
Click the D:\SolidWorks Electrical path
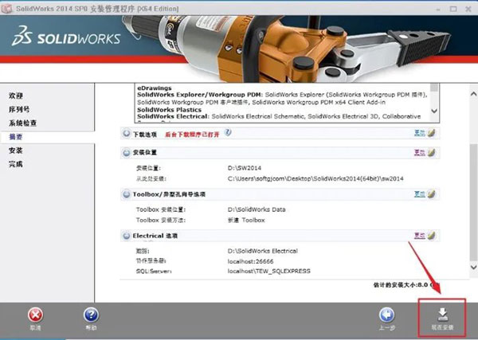point(262,251)
